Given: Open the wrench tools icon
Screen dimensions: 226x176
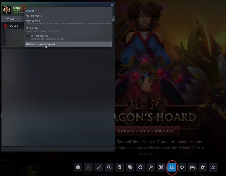Looking at the screenshot, I should pos(151,167).
